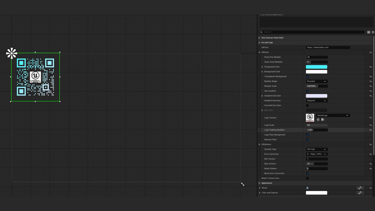Click the Module Scale slider field
Image resolution: width=375 pixels, height=211 pixels.
[x=317, y=86]
